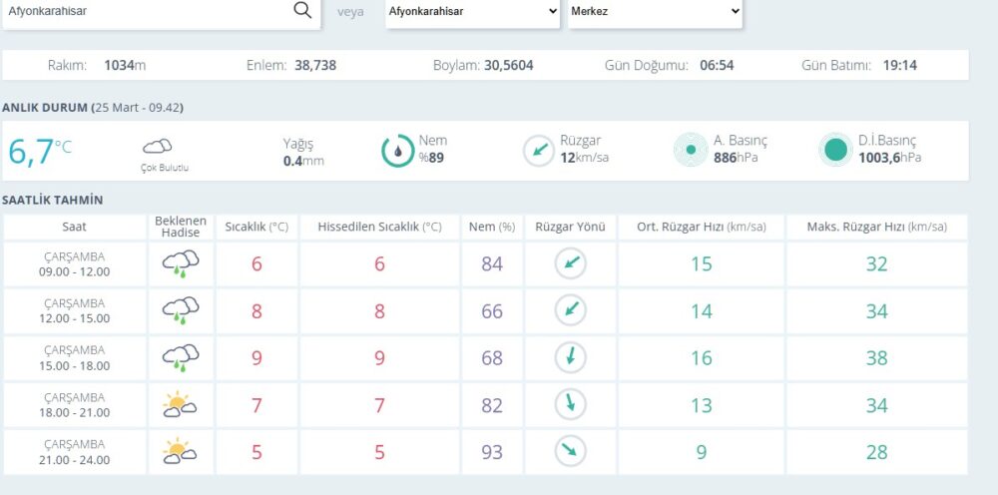Click the Çok Bulutlu cloud icon
The height and width of the screenshot is (495, 998).
click(x=158, y=147)
